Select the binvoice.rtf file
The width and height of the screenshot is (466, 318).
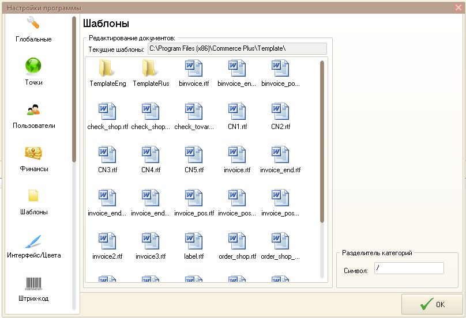click(x=194, y=73)
